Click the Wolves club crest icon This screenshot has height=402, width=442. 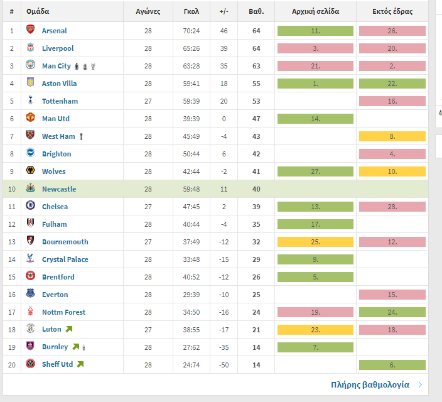point(30,171)
